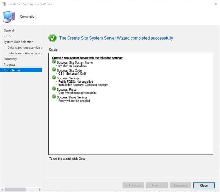Select the General step in the sidebar
Screen dimensions: 220x192
(9, 30)
